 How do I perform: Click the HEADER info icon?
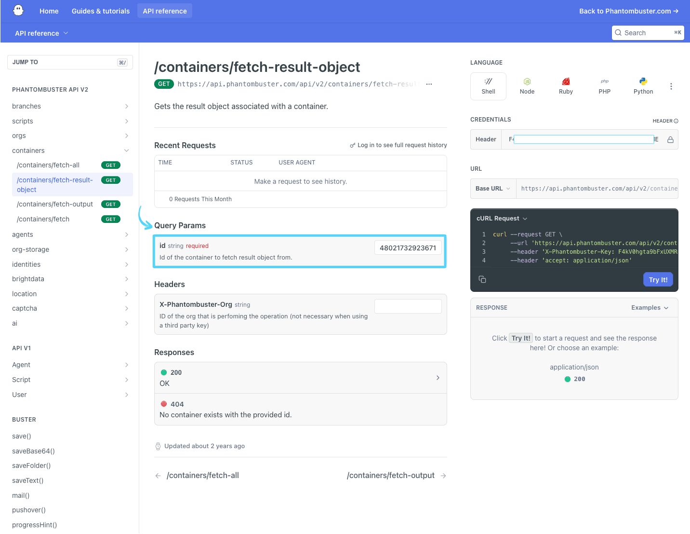pyautogui.click(x=676, y=121)
